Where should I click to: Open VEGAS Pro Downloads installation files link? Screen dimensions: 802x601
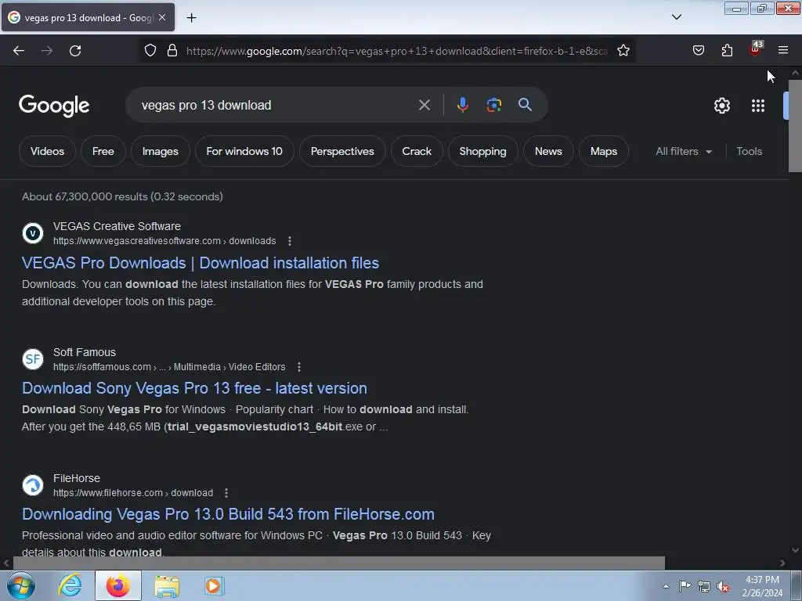coord(200,263)
